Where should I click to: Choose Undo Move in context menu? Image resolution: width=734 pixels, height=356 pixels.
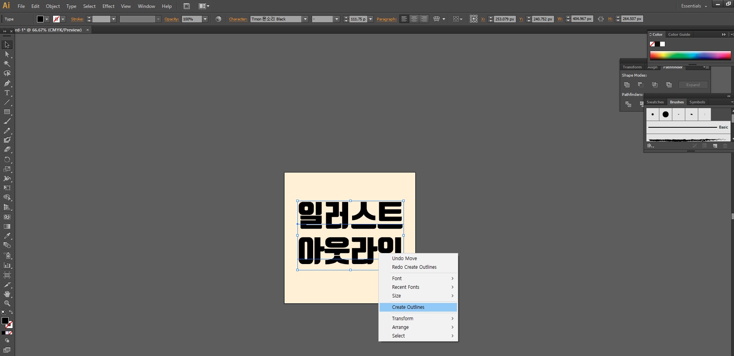pos(418,258)
